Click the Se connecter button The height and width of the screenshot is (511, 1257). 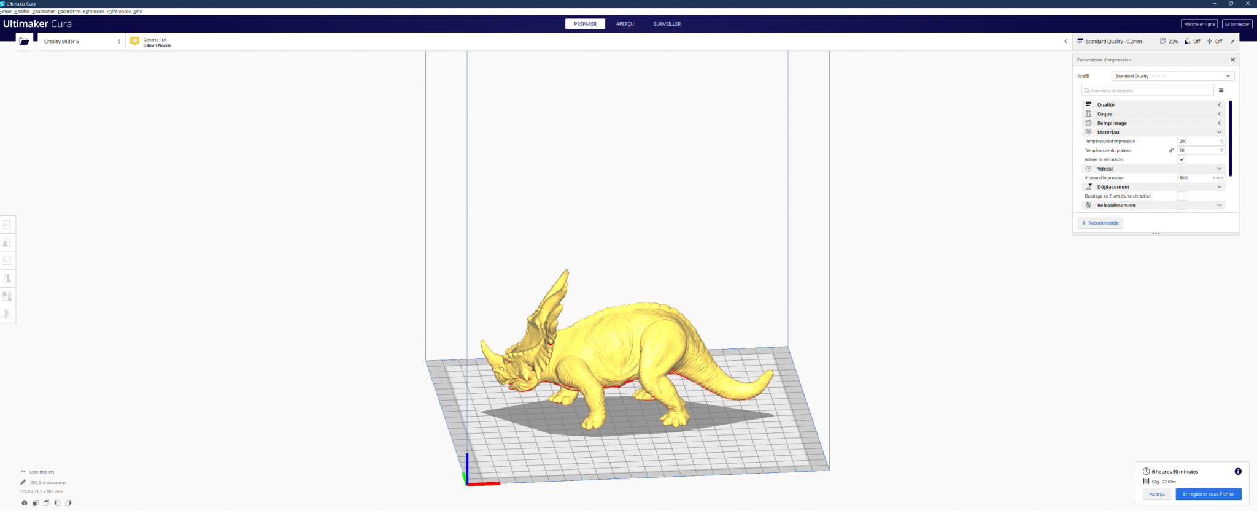(x=1237, y=24)
